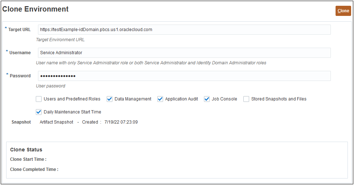Select the Password input field
This screenshot has height=185, width=354.
(184, 76)
